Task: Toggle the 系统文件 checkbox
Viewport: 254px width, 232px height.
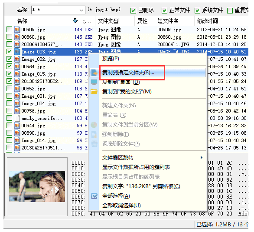Action: (197, 11)
